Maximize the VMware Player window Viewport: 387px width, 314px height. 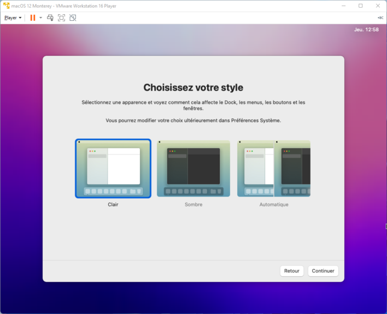361,5
